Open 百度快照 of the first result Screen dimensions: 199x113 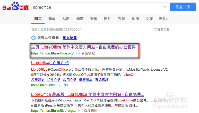click(88, 53)
